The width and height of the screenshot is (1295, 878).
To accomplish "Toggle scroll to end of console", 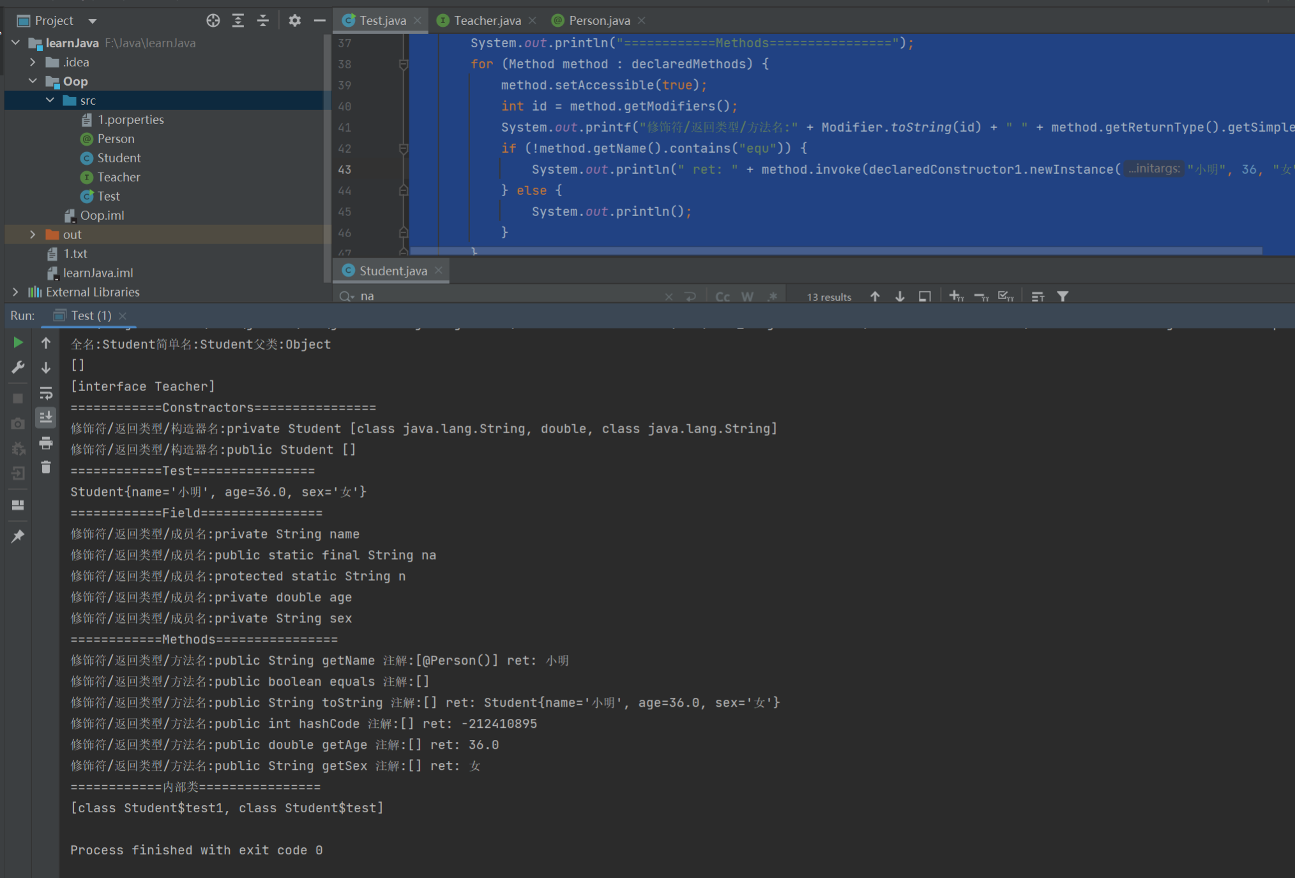I will 46,418.
